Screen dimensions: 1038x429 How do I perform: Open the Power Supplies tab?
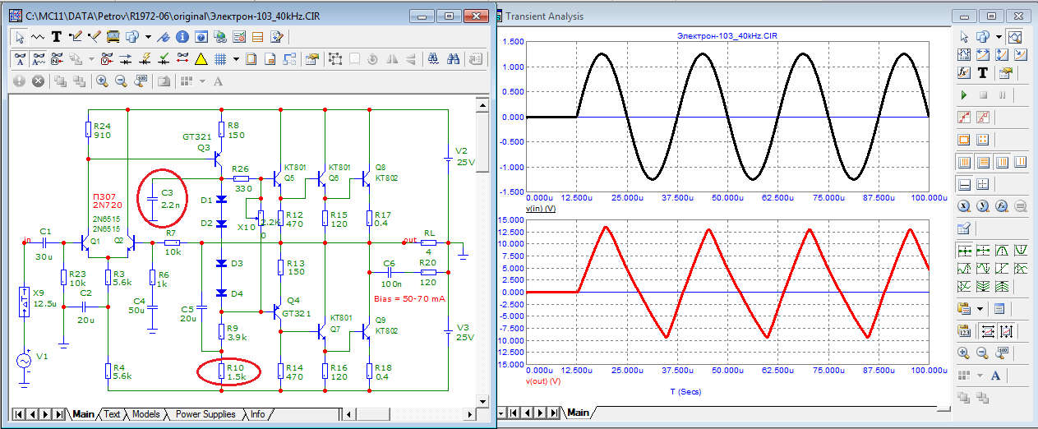[x=205, y=414]
